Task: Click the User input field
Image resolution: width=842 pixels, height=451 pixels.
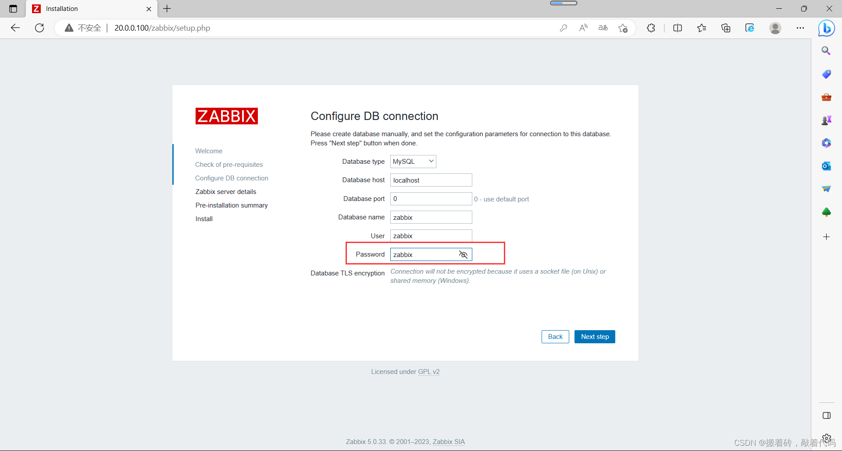Action: [x=431, y=236]
